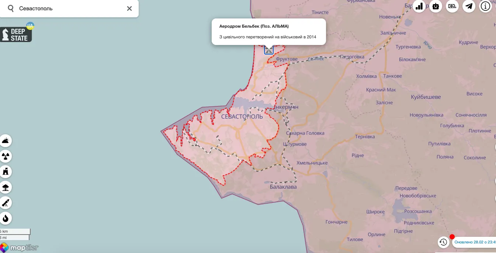This screenshot has width=496, height=253.
Task: Click the money donation icon
Action: click(x=452, y=6)
